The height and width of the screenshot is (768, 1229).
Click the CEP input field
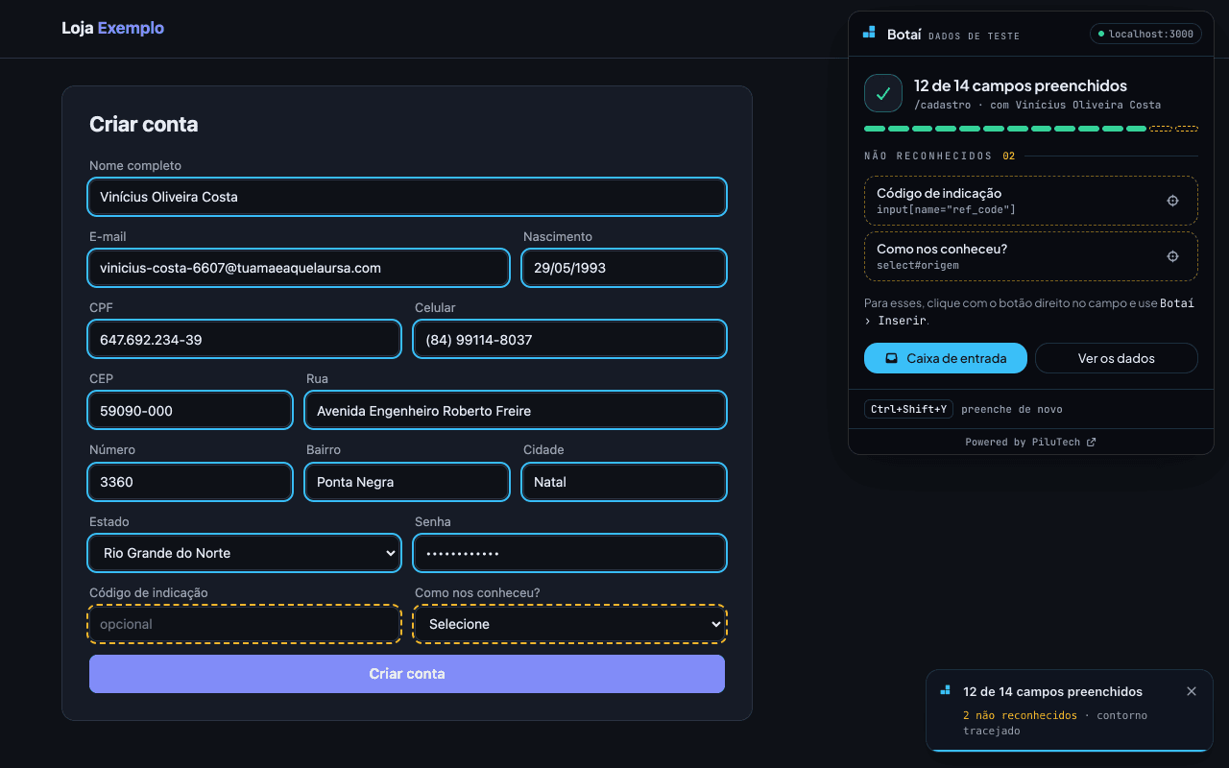point(190,411)
